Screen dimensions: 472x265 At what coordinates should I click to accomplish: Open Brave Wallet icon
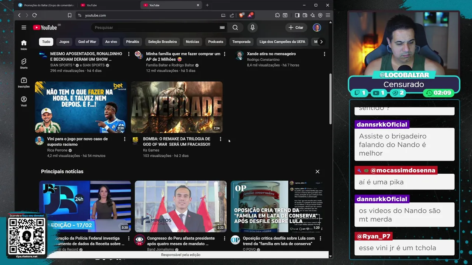coord(305,15)
